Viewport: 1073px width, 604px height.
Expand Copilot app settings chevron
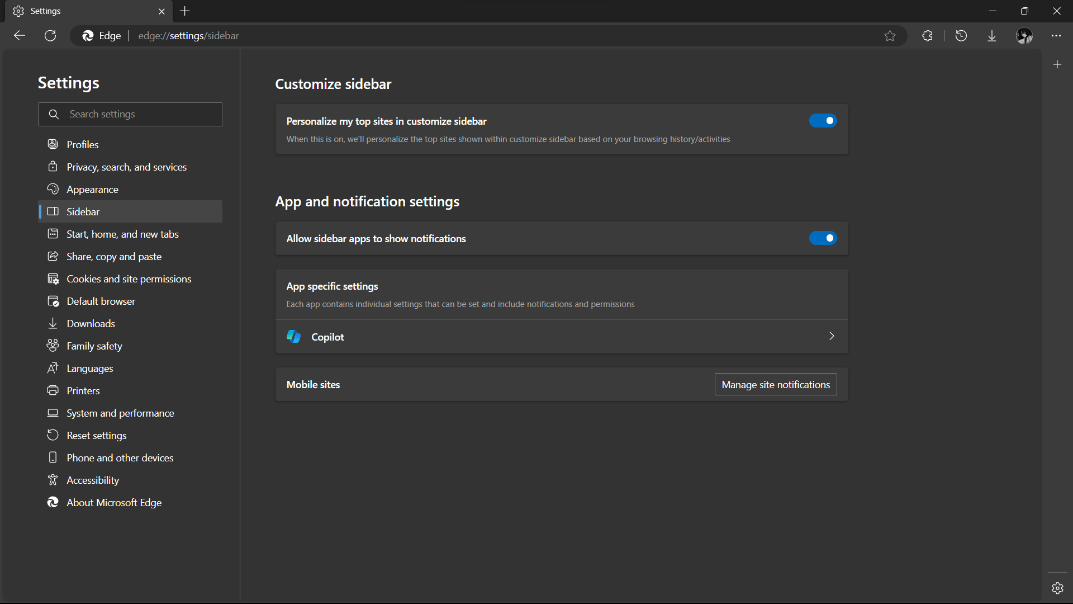coord(832,336)
